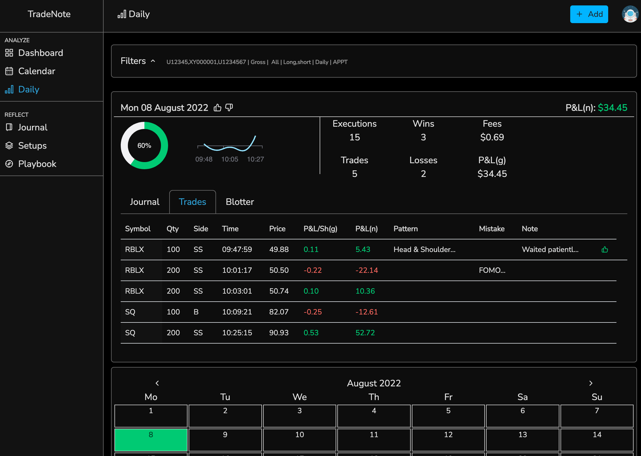
Task: Click the Fees $0.69 value
Action: point(492,137)
